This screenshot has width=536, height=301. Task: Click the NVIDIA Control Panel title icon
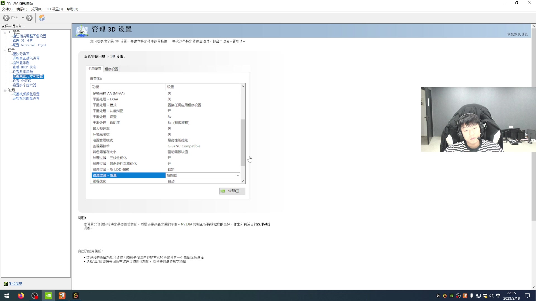[x=3, y=3]
